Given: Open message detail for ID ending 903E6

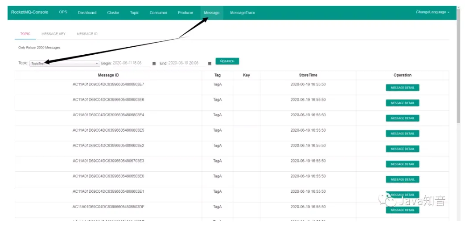Looking at the screenshot, I should pos(403,103).
